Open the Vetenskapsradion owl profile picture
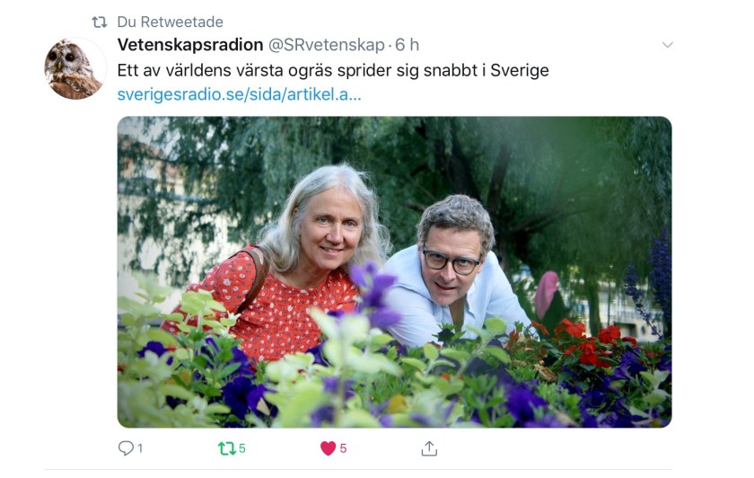The width and height of the screenshot is (754, 478). pyautogui.click(x=74, y=69)
